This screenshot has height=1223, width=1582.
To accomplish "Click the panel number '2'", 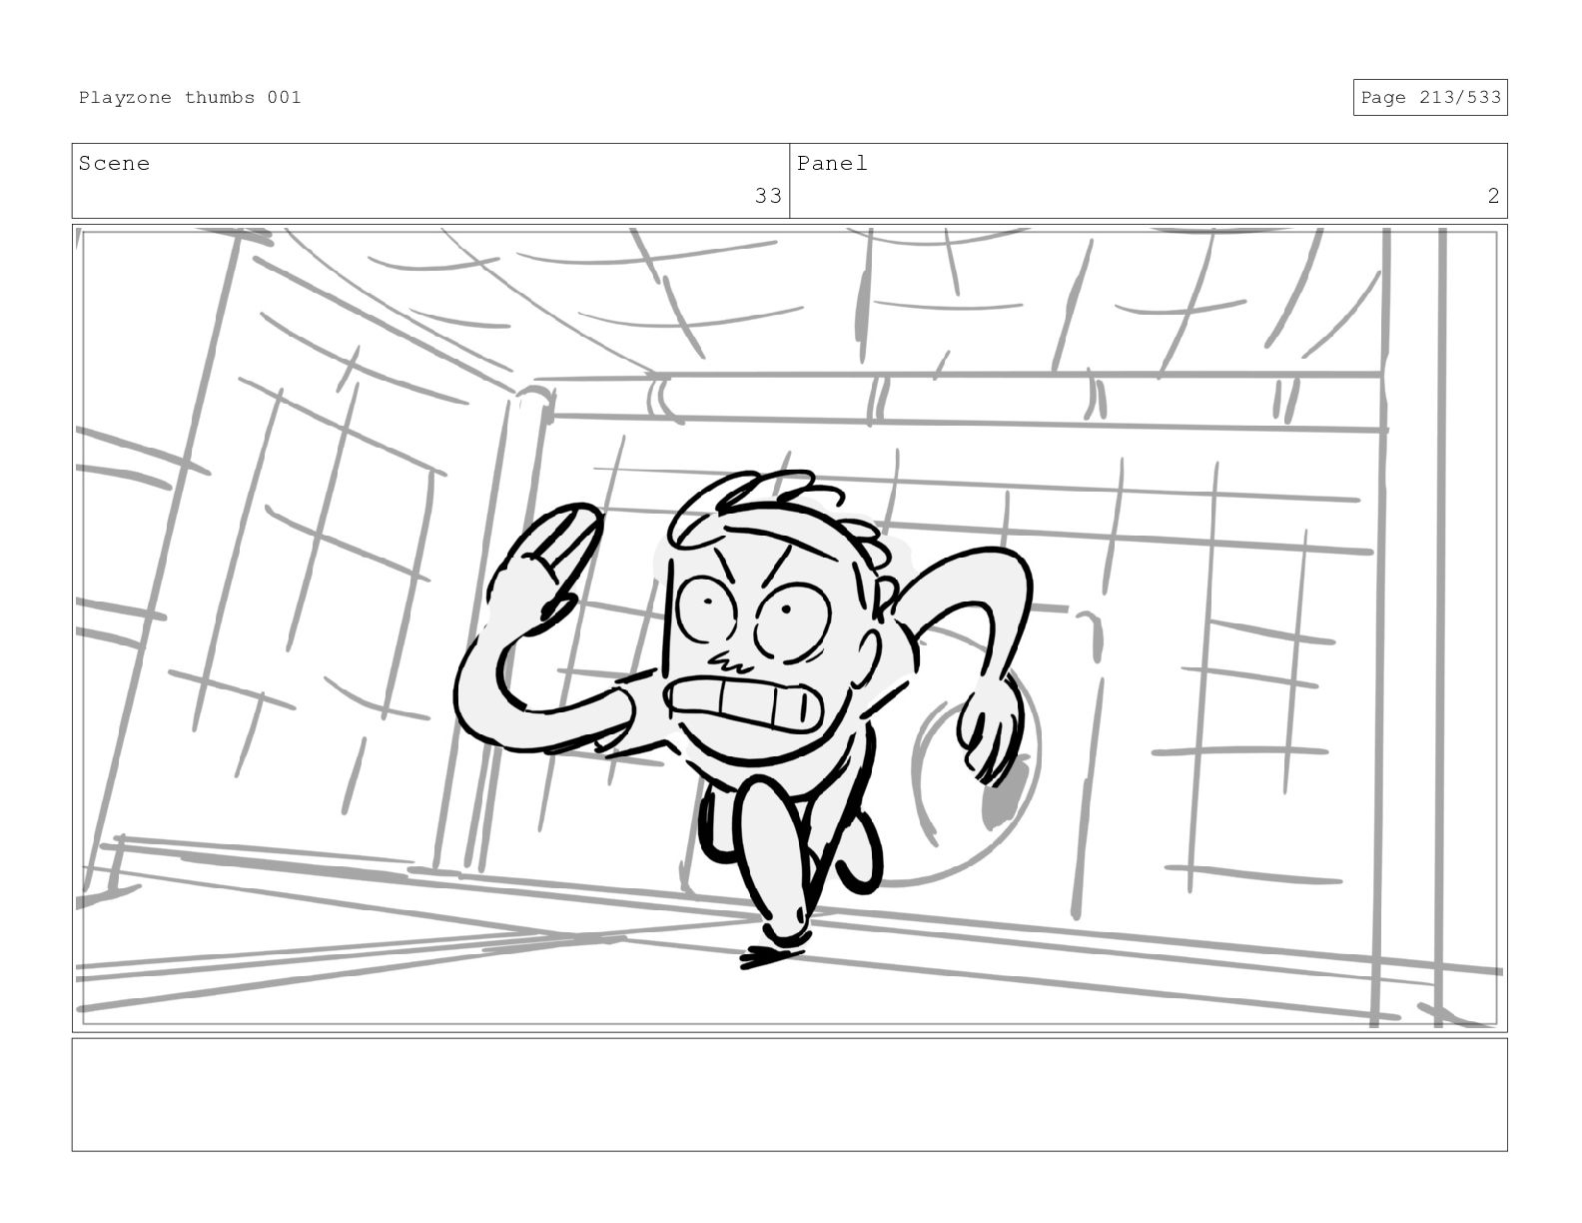I will 1493,196.
